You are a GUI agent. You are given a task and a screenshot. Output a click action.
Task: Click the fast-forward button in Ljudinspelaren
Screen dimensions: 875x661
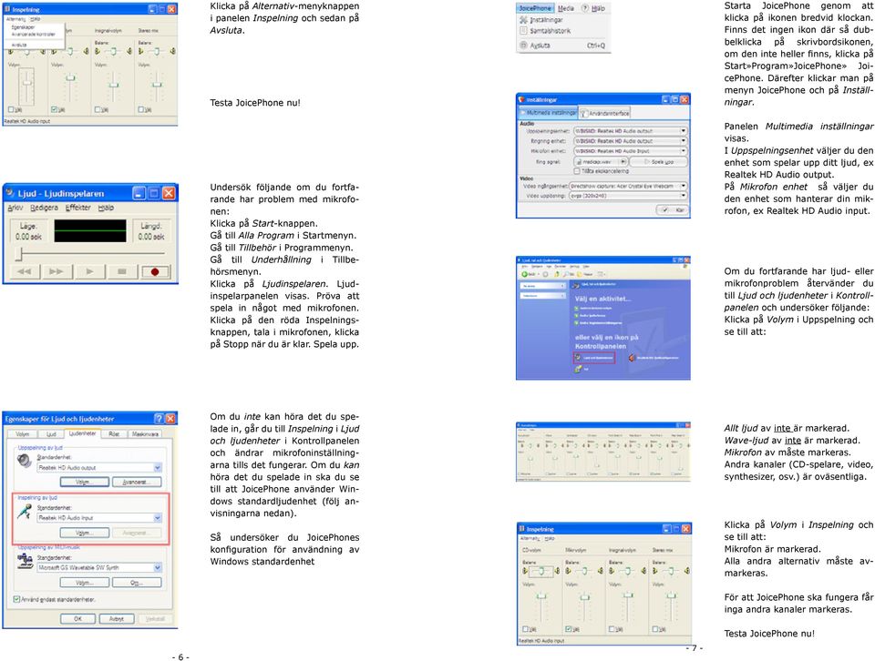click(57, 271)
